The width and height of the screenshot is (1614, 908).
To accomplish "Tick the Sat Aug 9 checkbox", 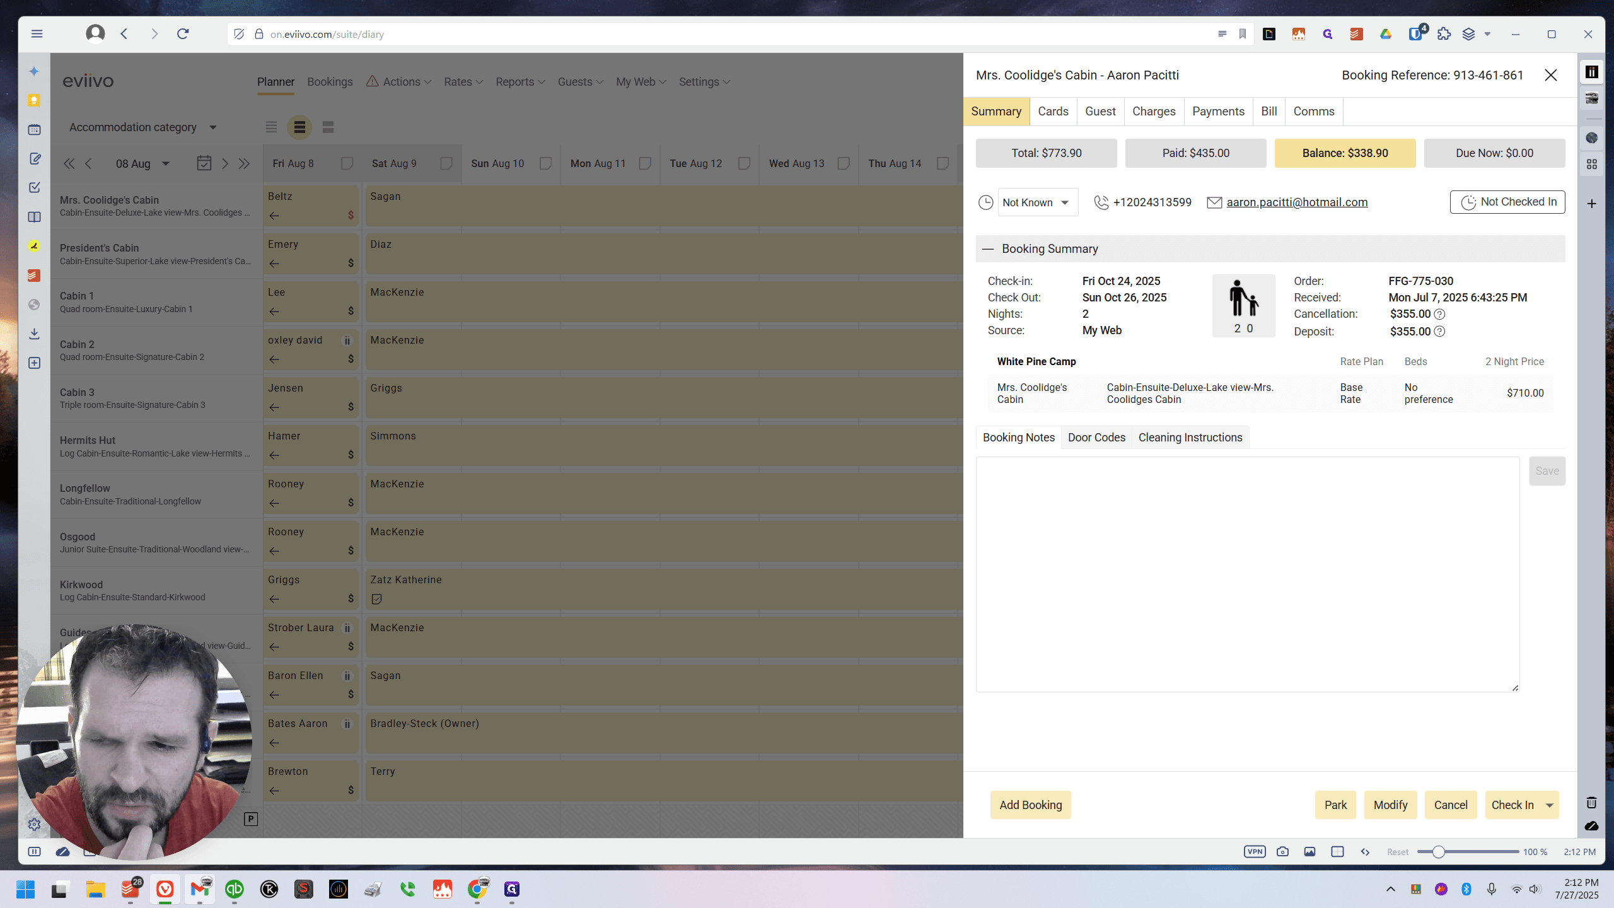I will tap(446, 163).
